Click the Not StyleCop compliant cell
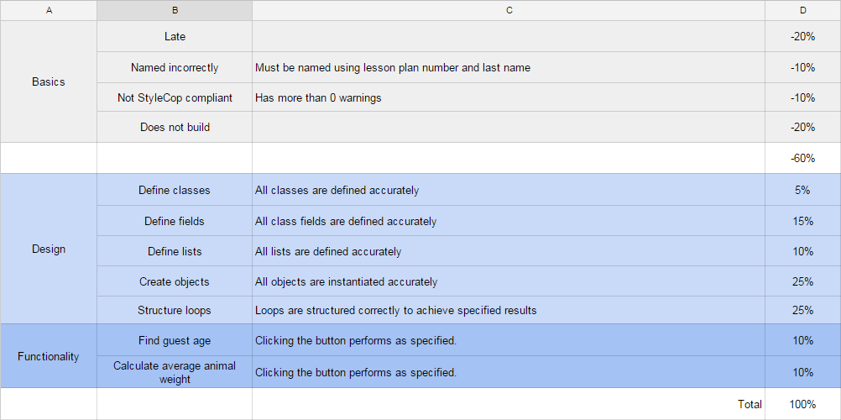The image size is (841, 420). [175, 97]
